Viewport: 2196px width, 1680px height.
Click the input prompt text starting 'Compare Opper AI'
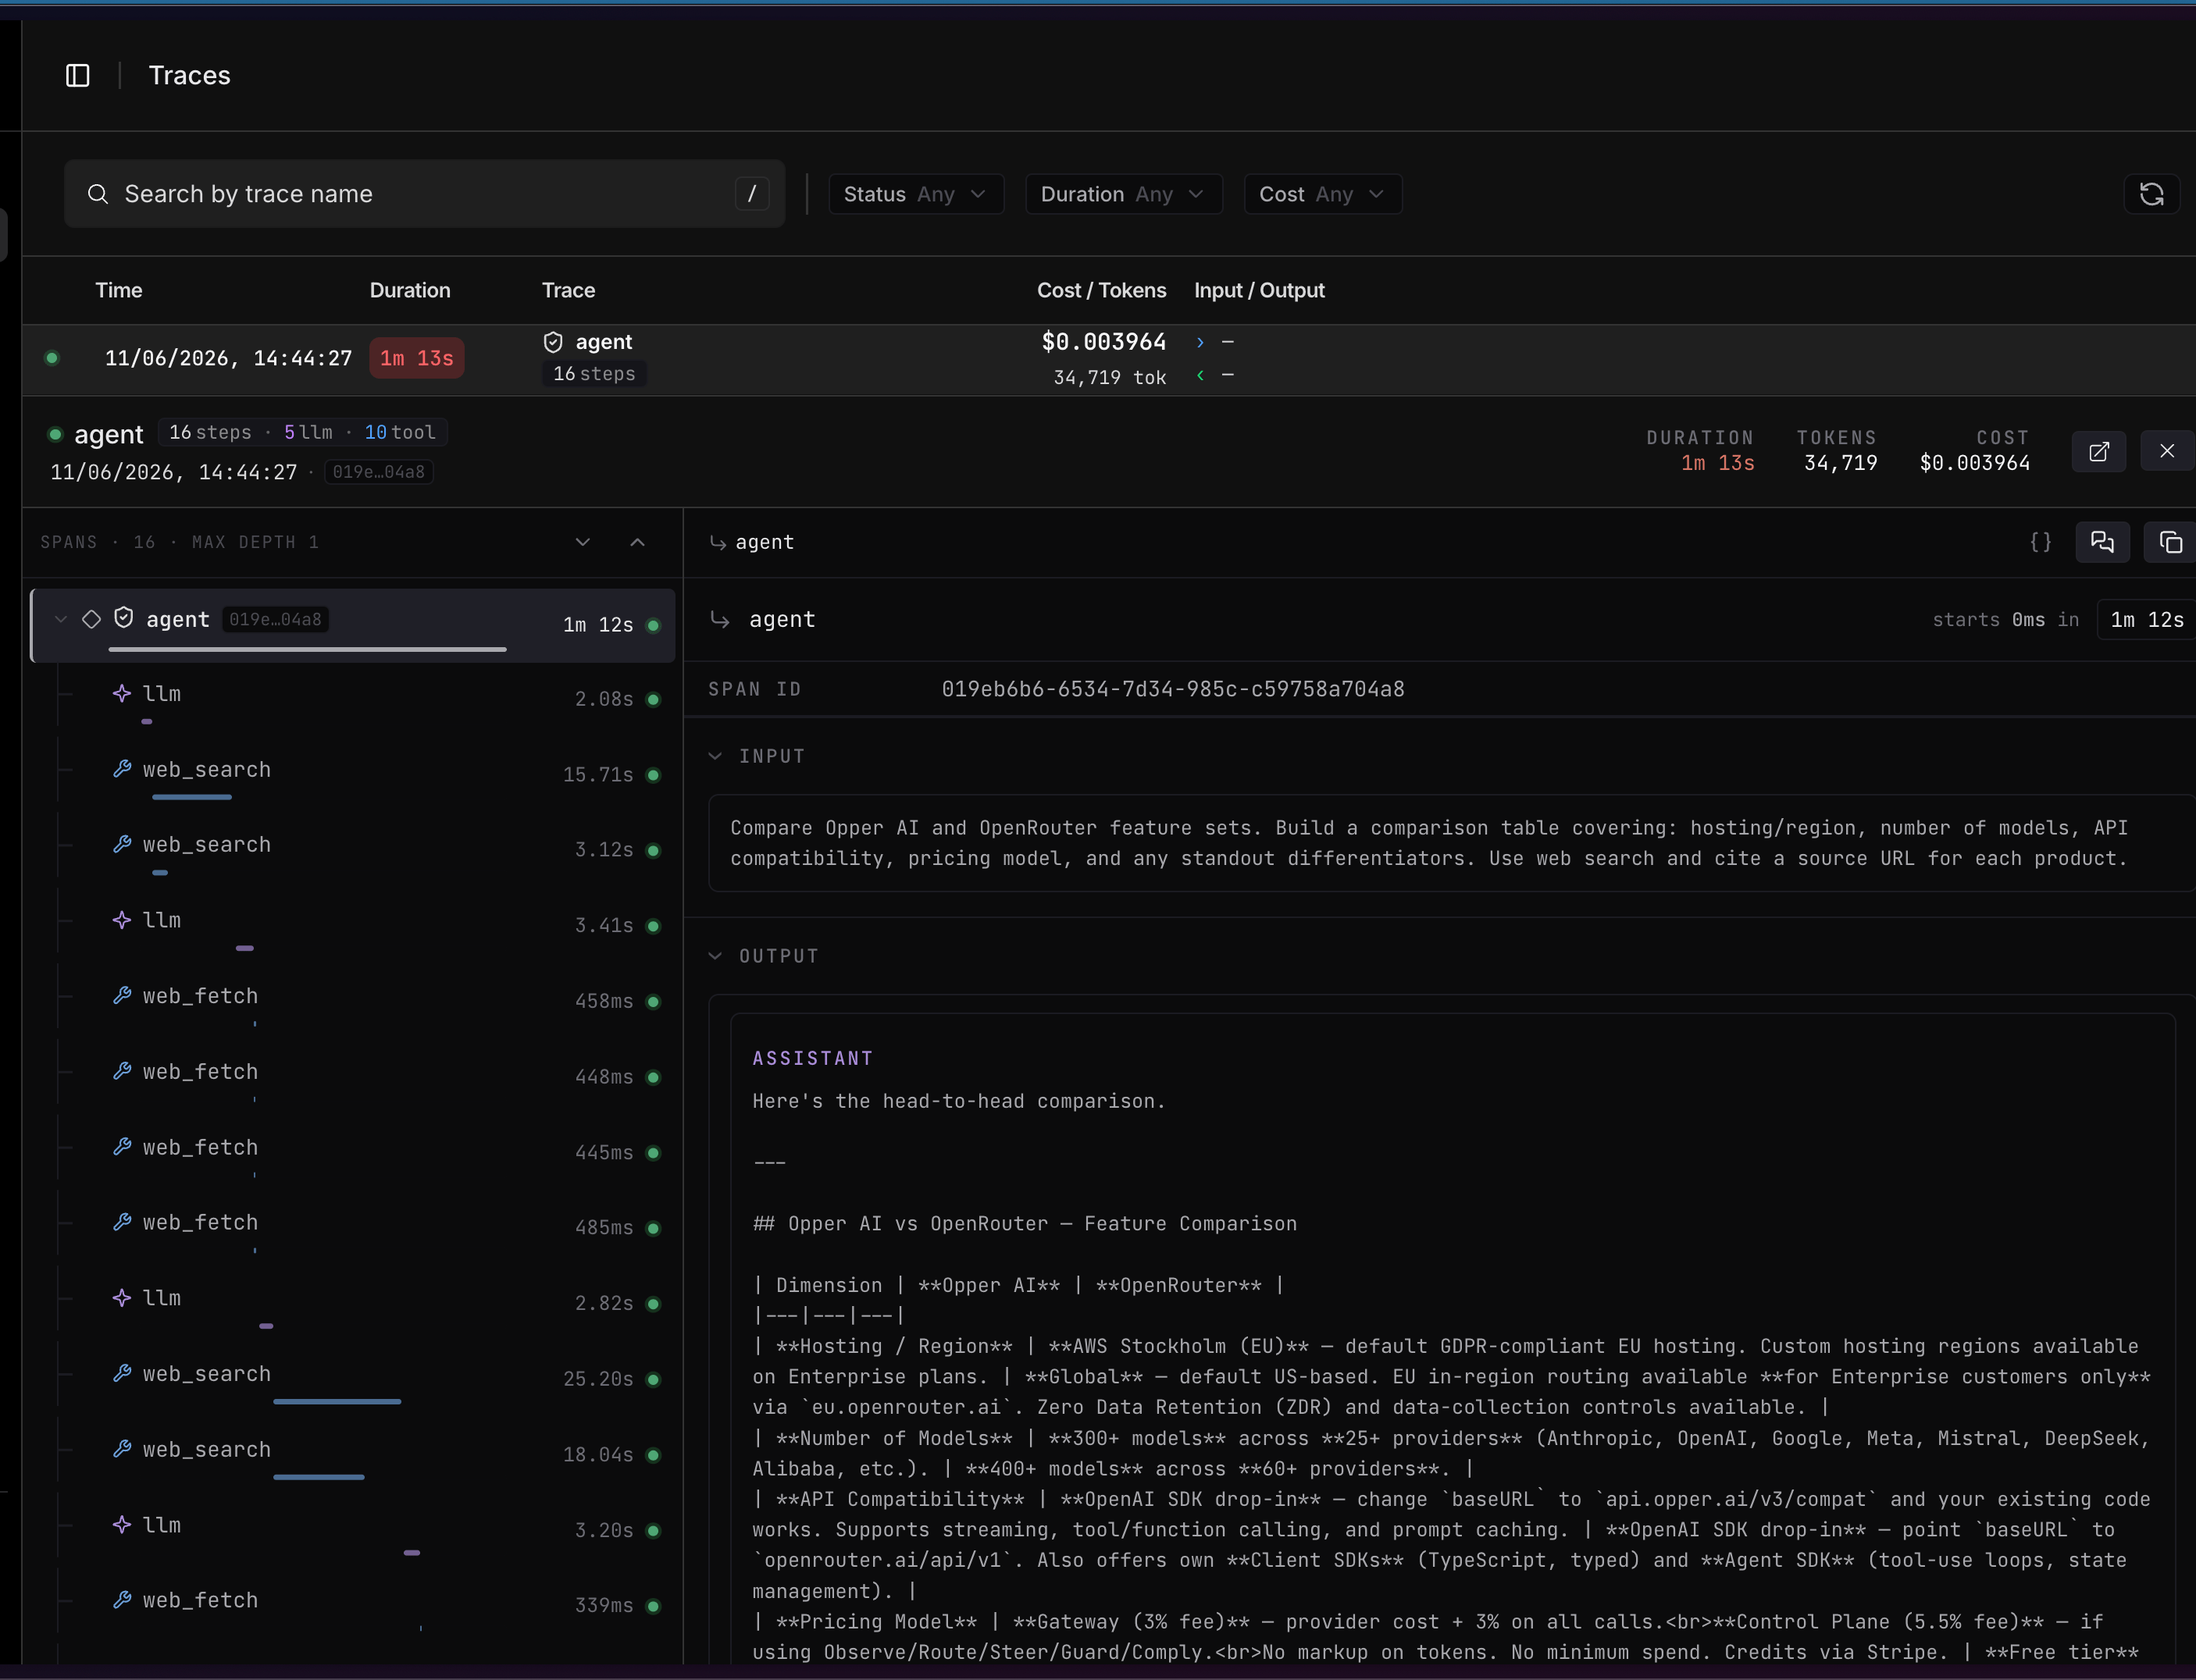pyautogui.click(x=1428, y=843)
